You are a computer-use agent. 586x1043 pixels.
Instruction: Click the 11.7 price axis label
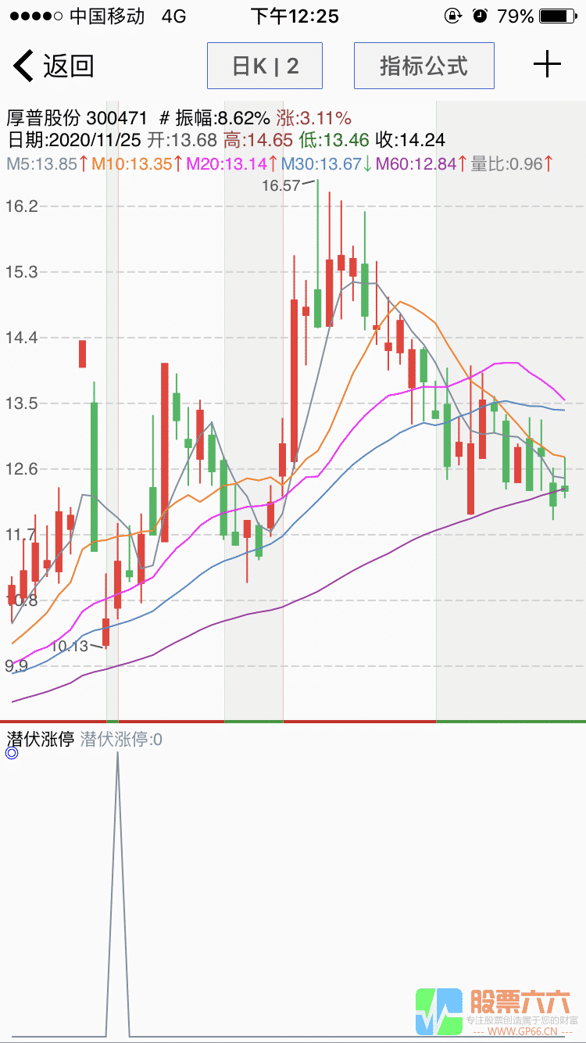click(21, 535)
